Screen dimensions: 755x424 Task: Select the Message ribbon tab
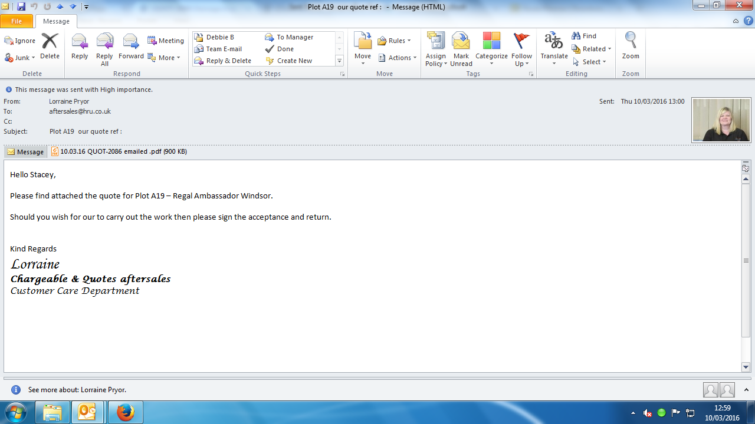(x=56, y=21)
